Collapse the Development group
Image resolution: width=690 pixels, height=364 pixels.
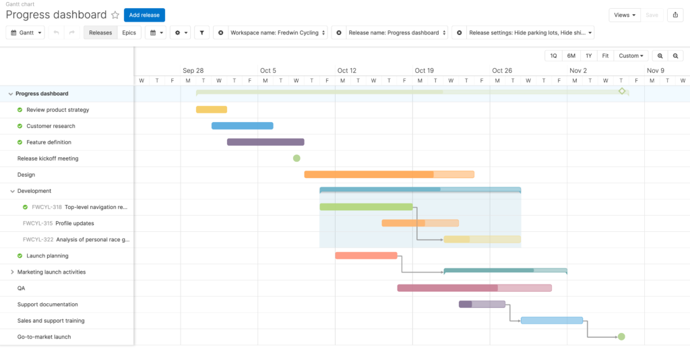tap(12, 191)
